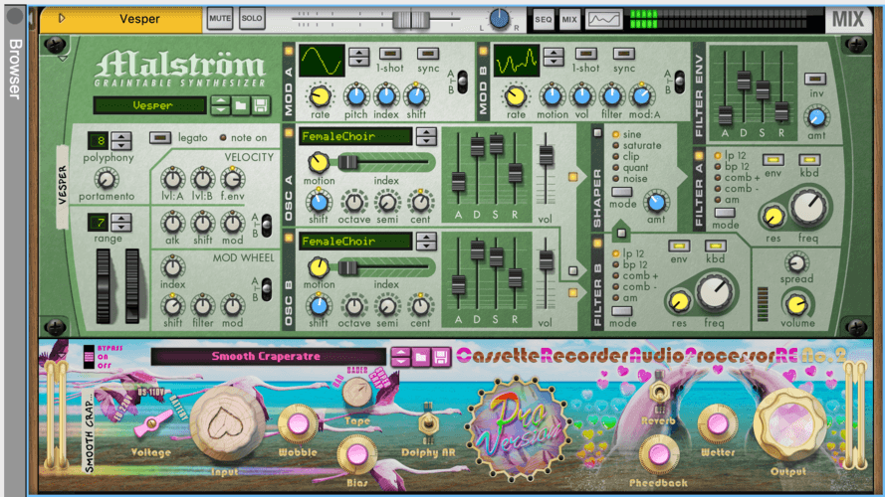Image resolution: width=885 pixels, height=497 pixels.
Task: Click the automation curve button
Action: coord(604,19)
